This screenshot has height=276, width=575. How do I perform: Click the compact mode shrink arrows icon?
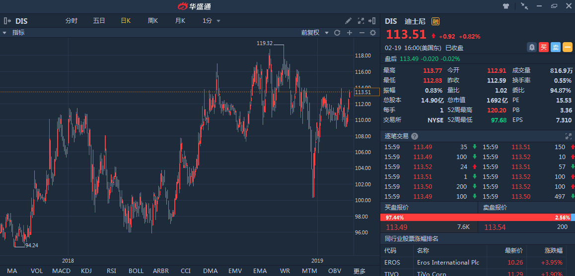[524, 6]
